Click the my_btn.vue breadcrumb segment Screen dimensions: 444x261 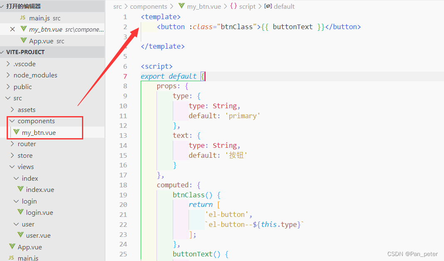[x=204, y=7]
